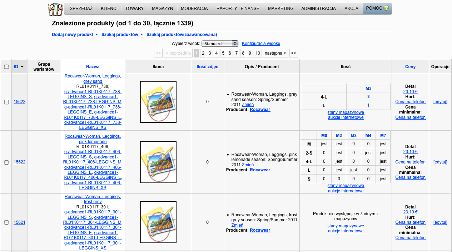Image resolution: width=452 pixels, height=252 pixels.
Task: Check the checkbox for product 15621
Action: (x=6, y=223)
